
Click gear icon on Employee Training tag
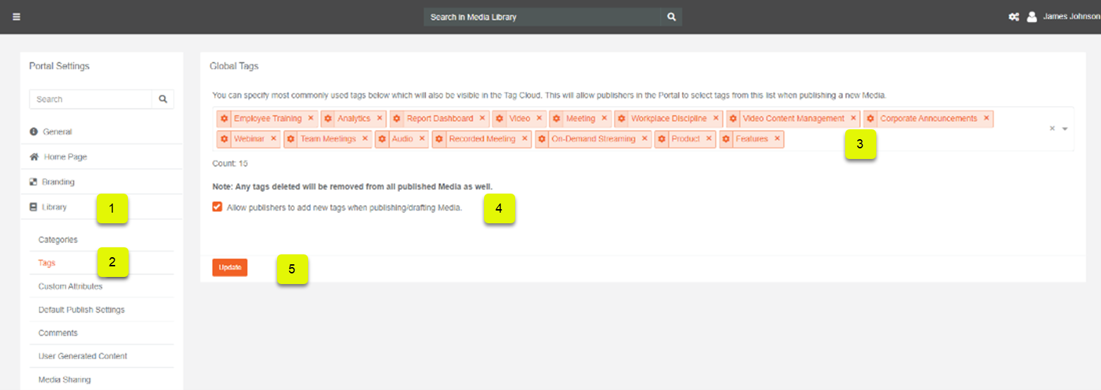225,119
